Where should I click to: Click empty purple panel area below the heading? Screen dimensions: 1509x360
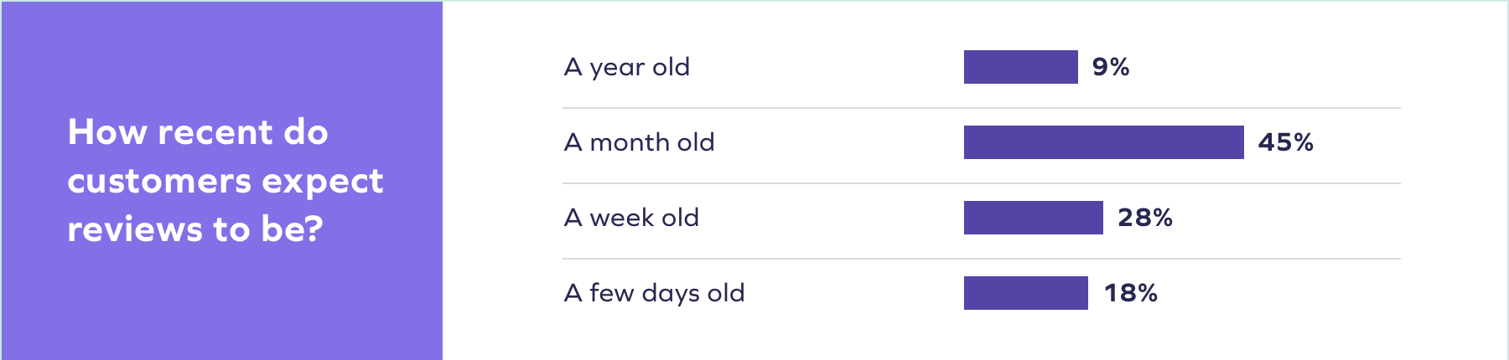tap(221, 310)
